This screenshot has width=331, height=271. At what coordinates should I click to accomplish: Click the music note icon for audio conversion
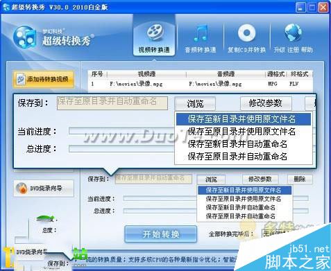pos(201,33)
